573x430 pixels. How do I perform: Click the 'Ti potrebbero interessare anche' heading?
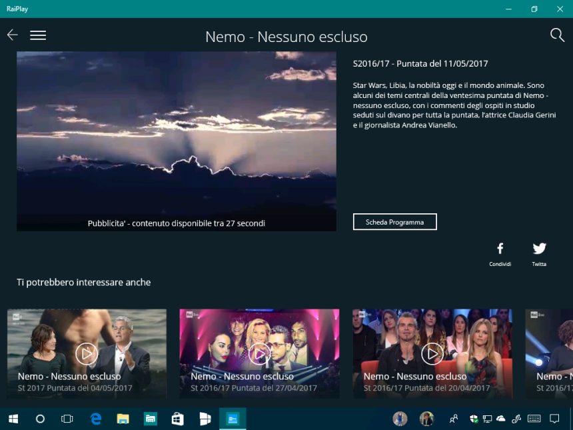[84, 282]
